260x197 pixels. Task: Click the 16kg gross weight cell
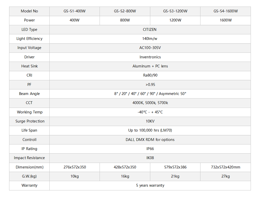point(125,176)
